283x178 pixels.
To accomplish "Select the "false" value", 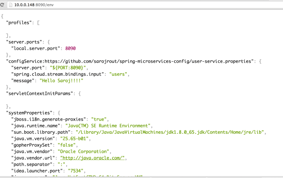I will [67, 145].
